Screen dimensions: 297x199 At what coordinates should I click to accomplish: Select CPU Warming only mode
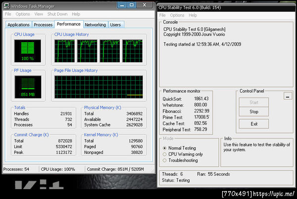[183, 154]
